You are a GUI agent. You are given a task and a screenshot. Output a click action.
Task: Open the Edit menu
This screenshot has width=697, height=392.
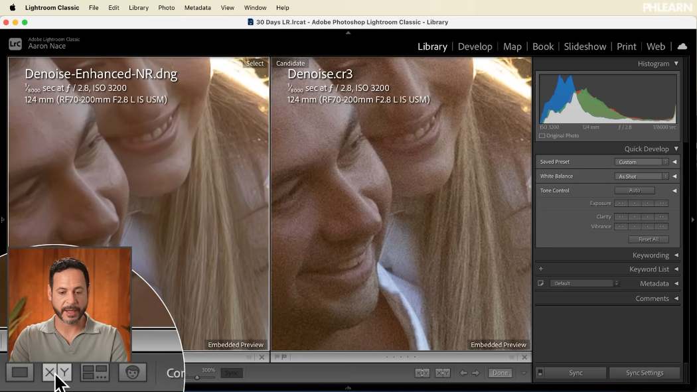(114, 7)
